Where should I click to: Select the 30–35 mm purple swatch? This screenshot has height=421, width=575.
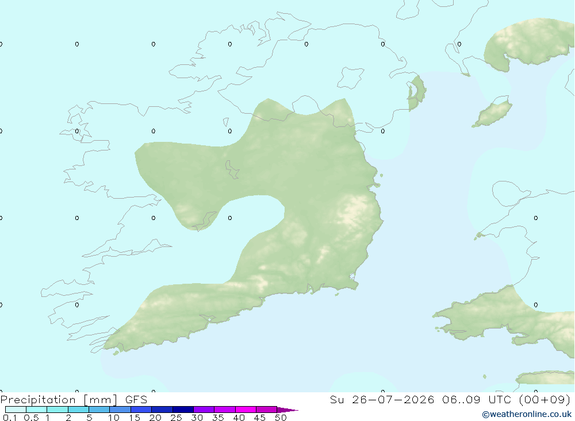coord(204,410)
